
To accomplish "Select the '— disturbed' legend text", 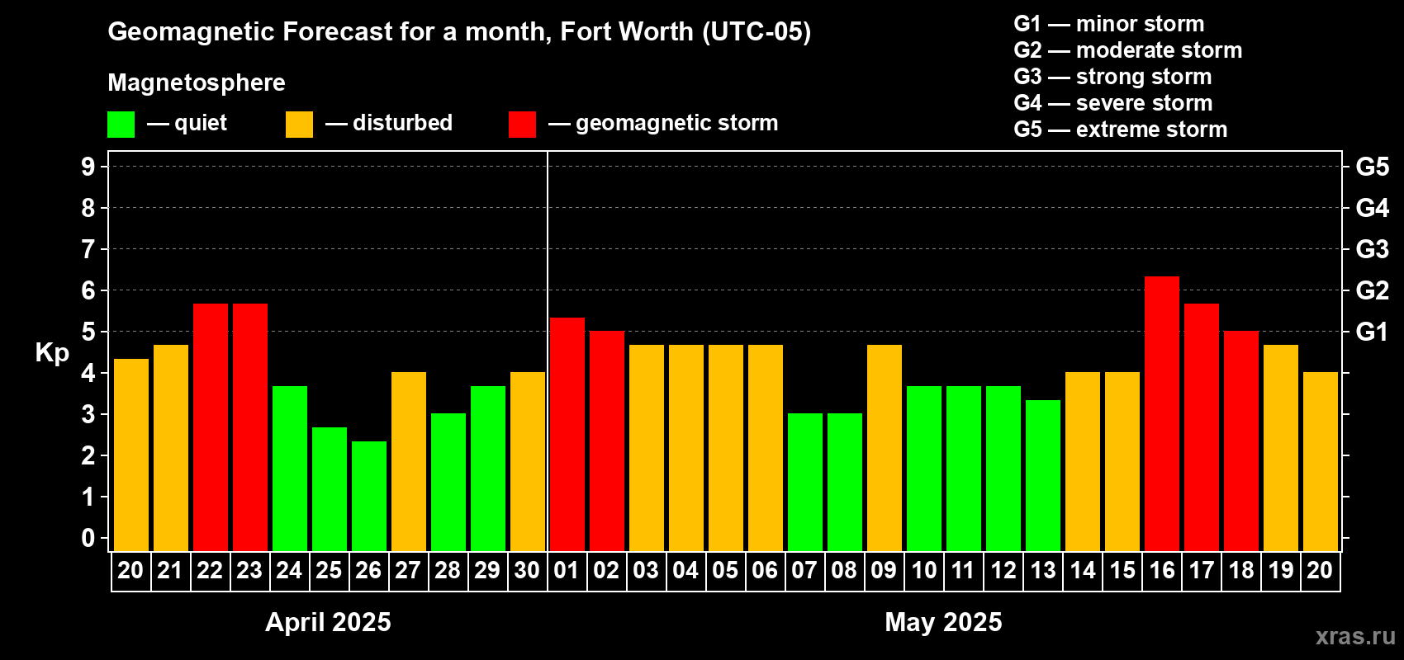I will click(x=389, y=123).
